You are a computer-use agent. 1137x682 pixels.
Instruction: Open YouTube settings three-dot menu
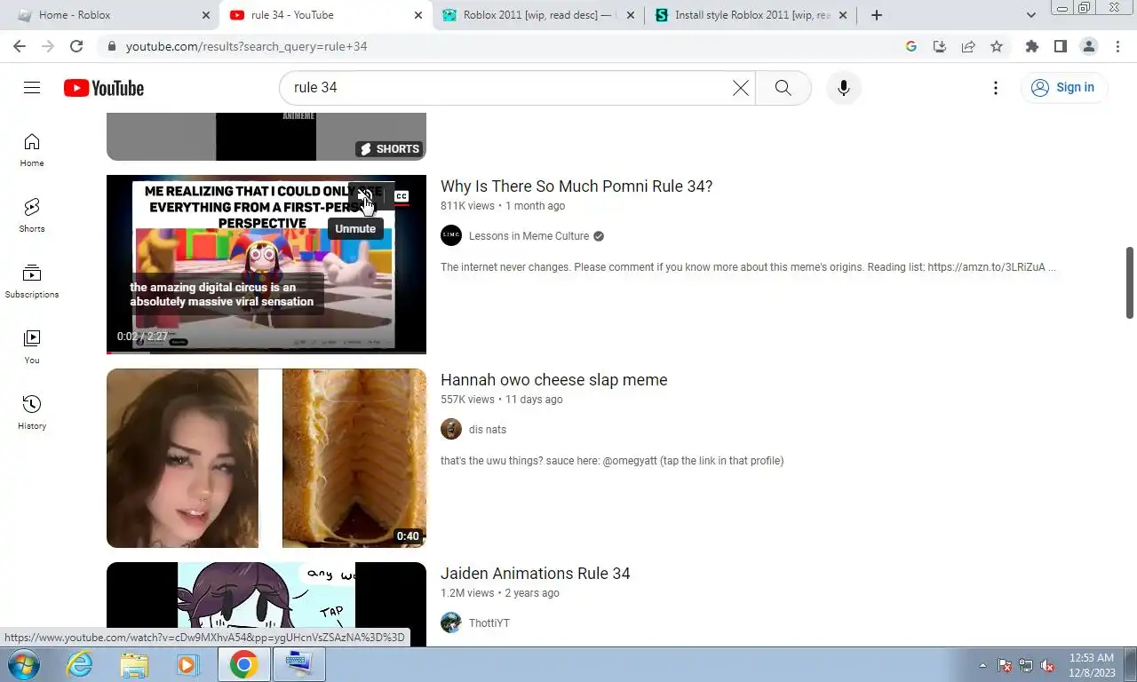click(x=996, y=87)
